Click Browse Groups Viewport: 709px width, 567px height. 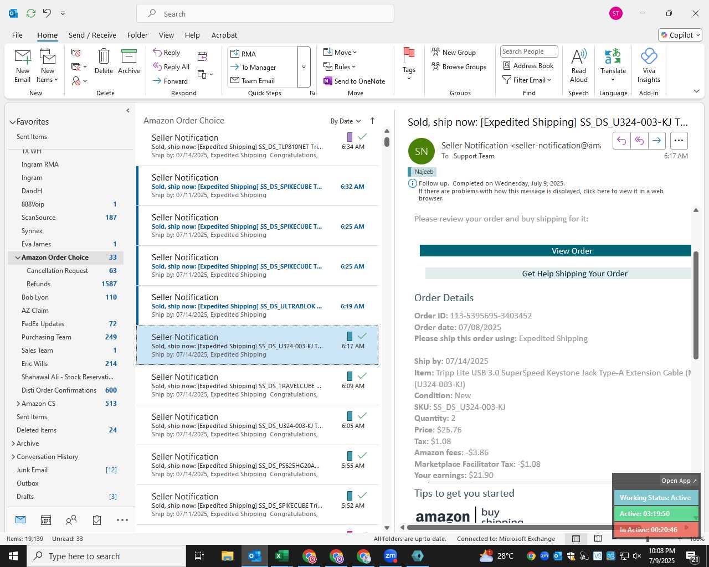tap(459, 67)
